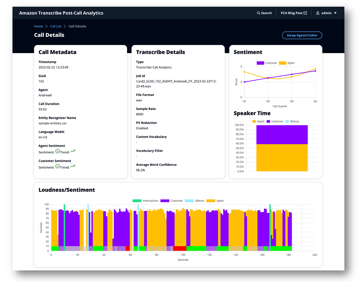Click the Swap Agent/Caller button

click(302, 35)
